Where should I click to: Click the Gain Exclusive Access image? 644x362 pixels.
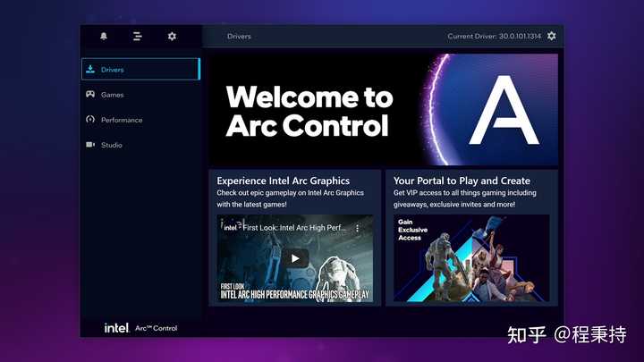(471, 258)
